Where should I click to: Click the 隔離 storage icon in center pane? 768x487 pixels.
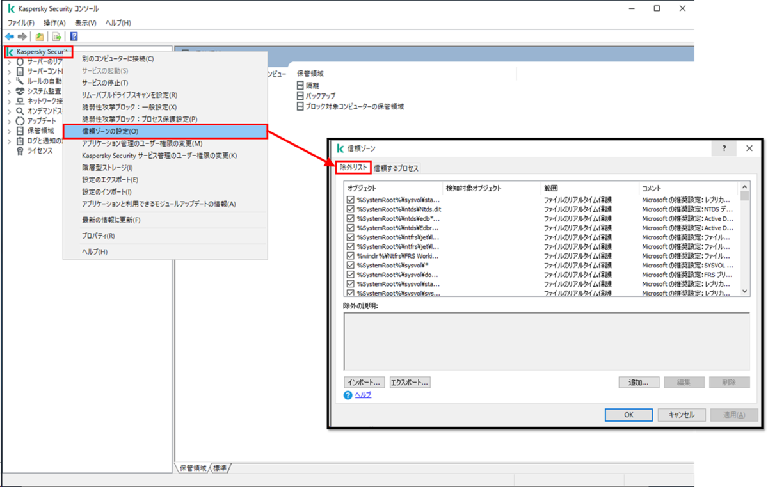coord(300,85)
